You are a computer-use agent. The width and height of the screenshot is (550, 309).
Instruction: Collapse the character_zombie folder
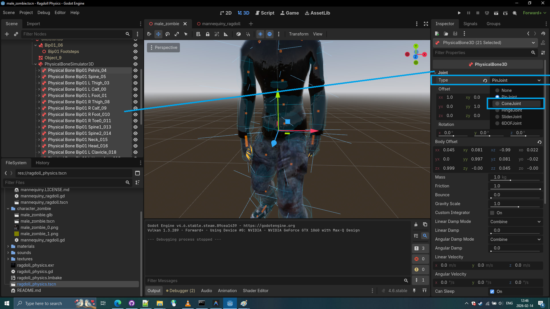click(x=8, y=209)
